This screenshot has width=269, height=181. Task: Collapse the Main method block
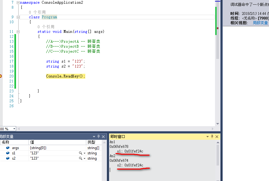pyautogui.click(x=18, y=32)
